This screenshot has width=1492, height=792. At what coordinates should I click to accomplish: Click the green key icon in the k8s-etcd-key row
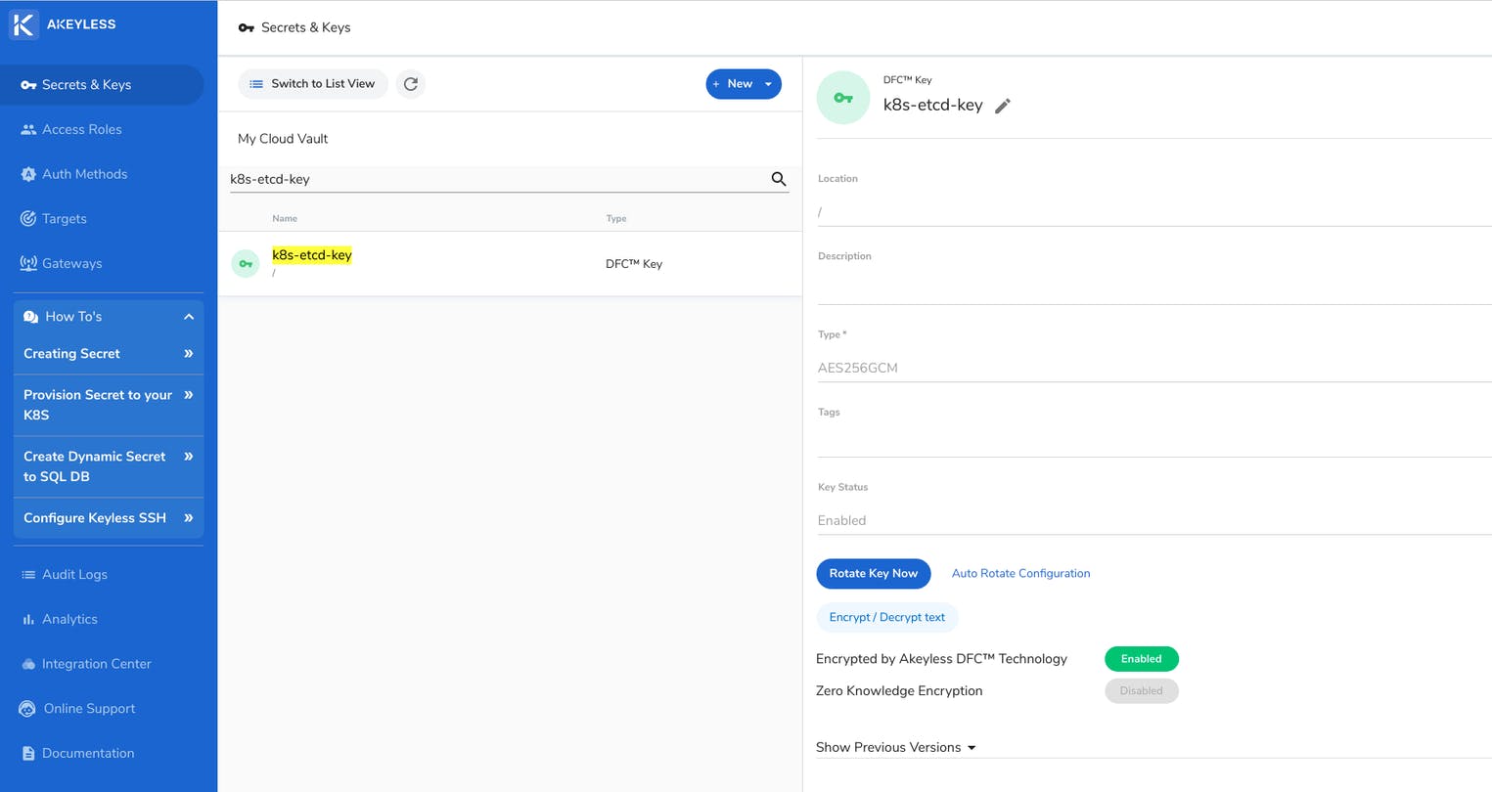246,264
